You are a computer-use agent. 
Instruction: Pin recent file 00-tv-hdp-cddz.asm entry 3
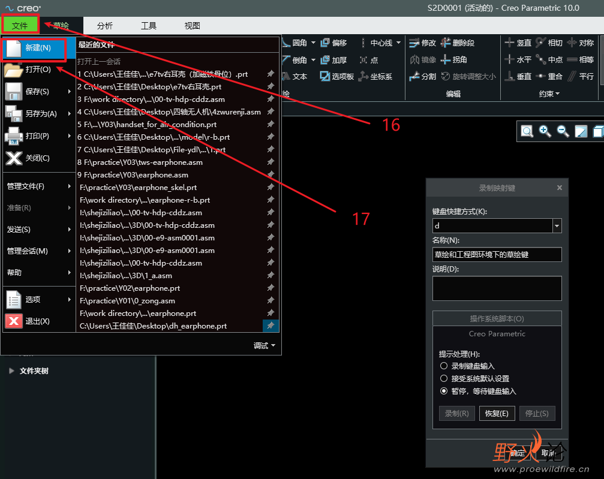[x=271, y=99]
